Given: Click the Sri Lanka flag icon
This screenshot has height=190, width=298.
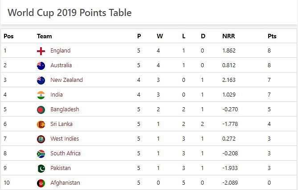Looking at the screenshot, I should [41, 124].
